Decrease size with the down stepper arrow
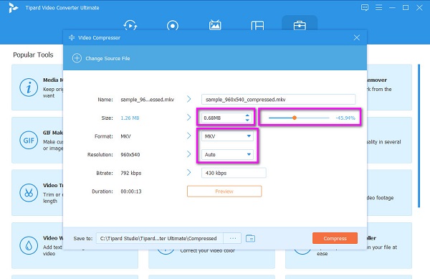This screenshot has height=279, width=430. 247,120
